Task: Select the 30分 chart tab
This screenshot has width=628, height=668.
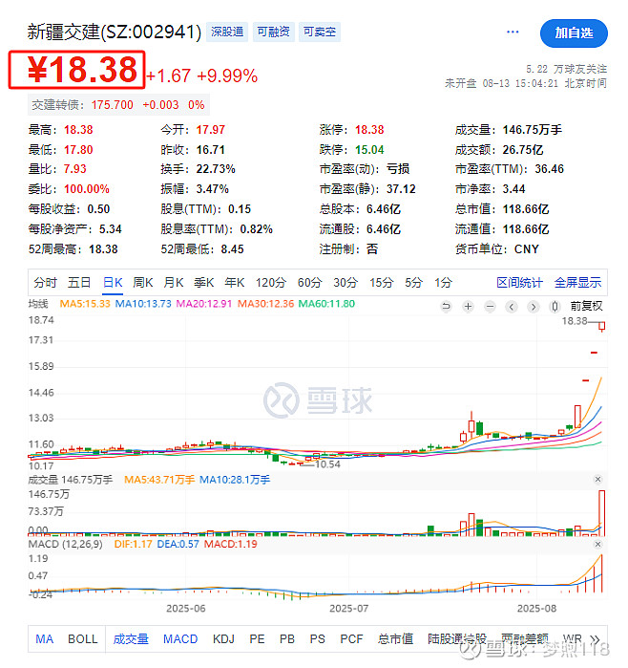Action: 345,283
